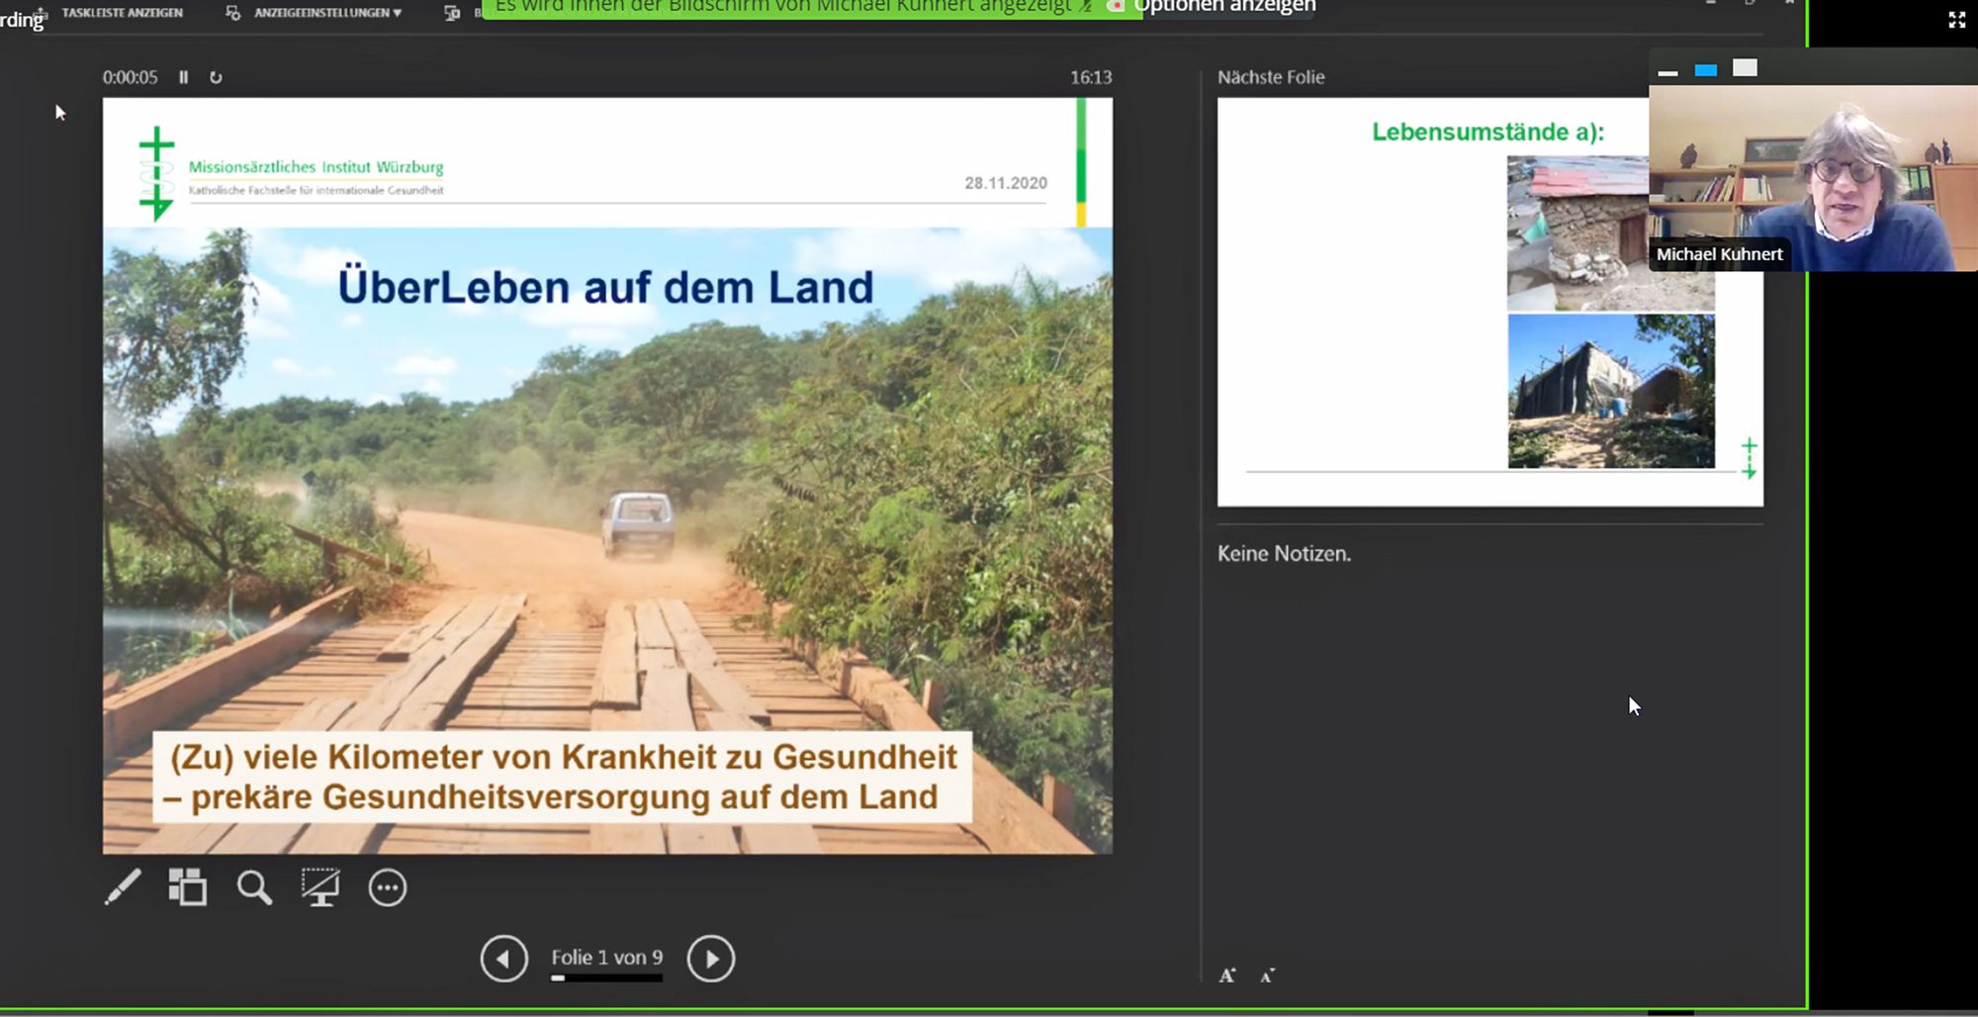Open more slideshow options ellipsis
Screen dimensions: 1978x1017
point(387,887)
